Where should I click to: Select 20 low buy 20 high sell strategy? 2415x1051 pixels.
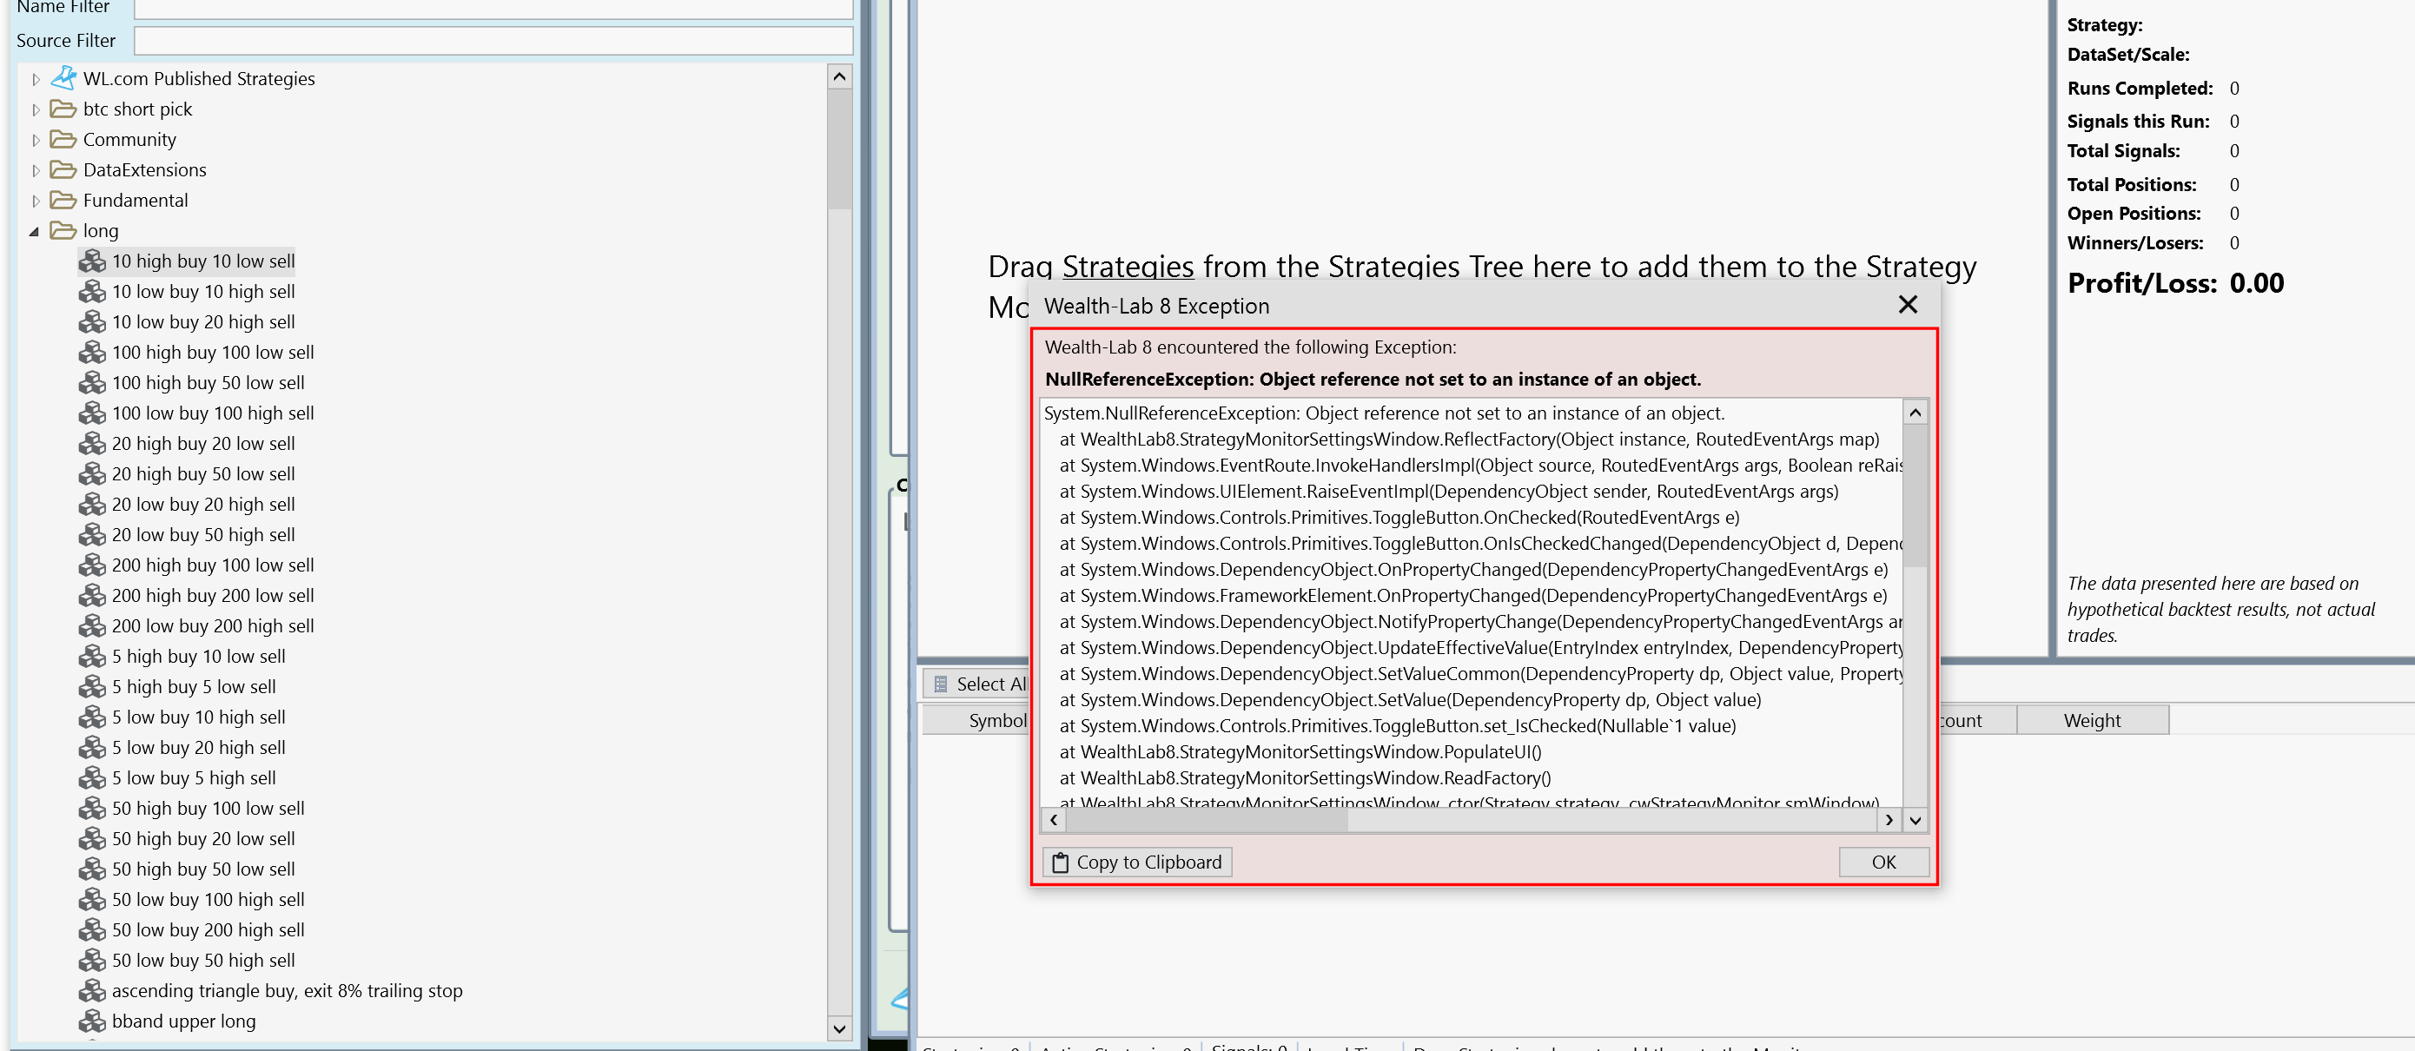point(203,505)
